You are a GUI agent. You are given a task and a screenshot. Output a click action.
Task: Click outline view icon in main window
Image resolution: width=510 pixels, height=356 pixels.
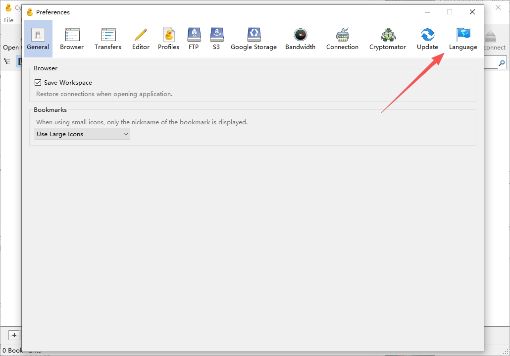tap(7, 61)
